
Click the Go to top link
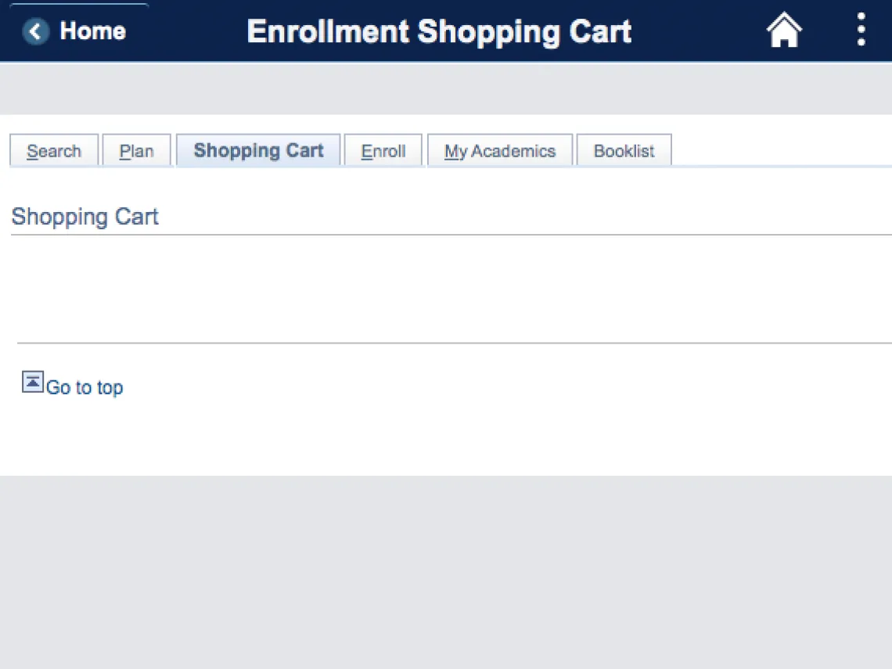(x=85, y=387)
